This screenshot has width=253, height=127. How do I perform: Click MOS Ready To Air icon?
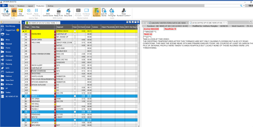(58, 13)
